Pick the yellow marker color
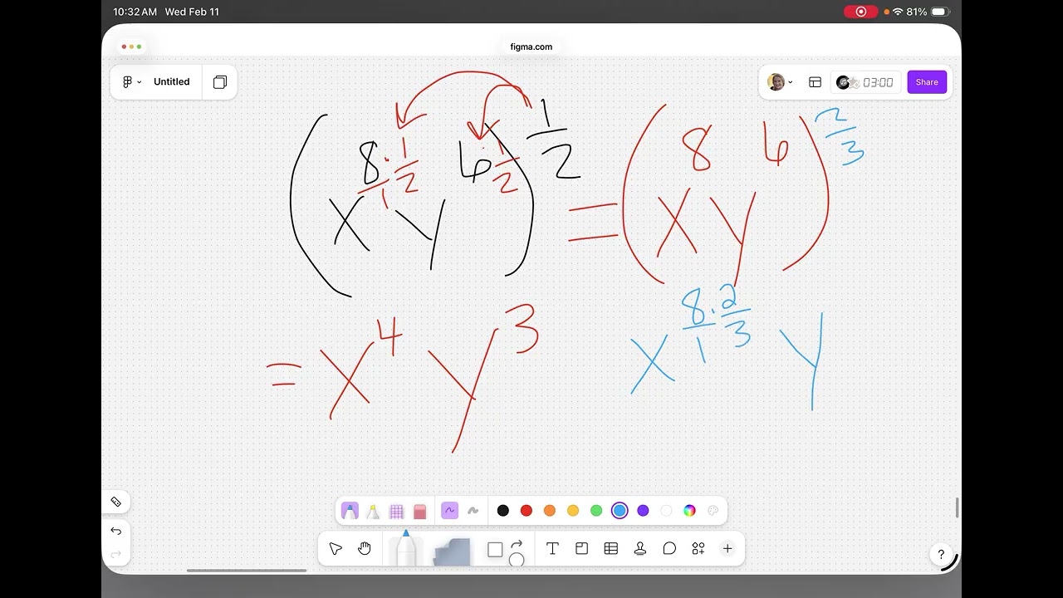The image size is (1063, 598). 572,511
